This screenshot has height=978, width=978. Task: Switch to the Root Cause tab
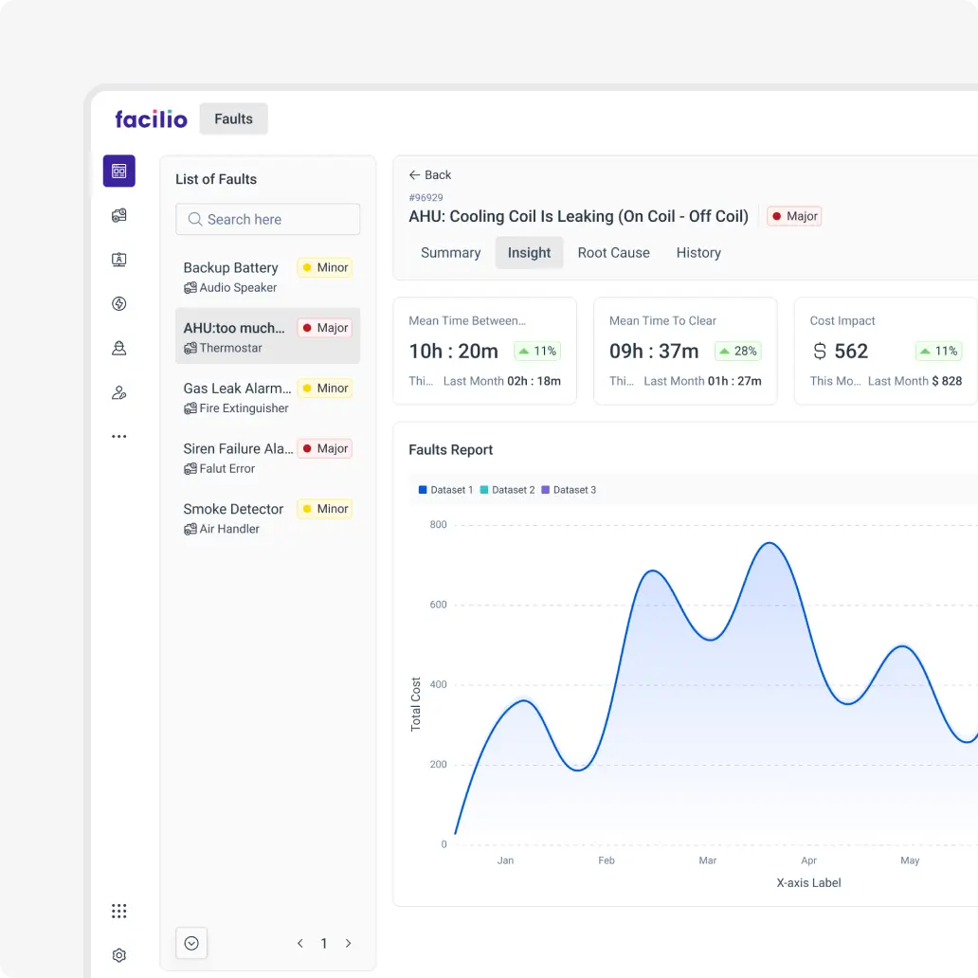tap(613, 253)
